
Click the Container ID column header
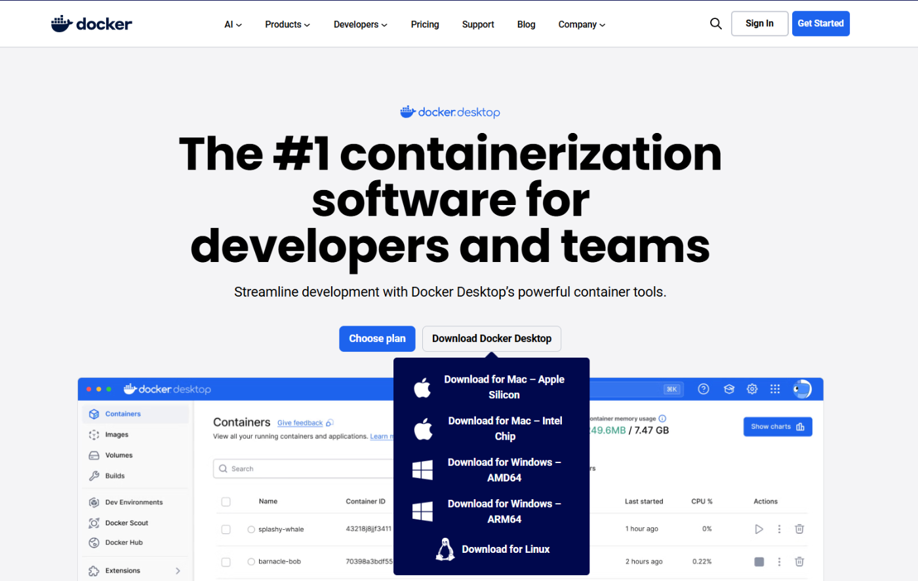coord(365,502)
